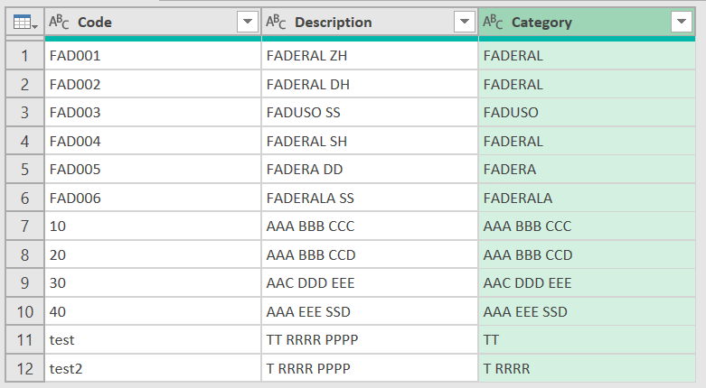This screenshot has width=706, height=388.
Task: Select row number 4
Action: click(x=24, y=141)
